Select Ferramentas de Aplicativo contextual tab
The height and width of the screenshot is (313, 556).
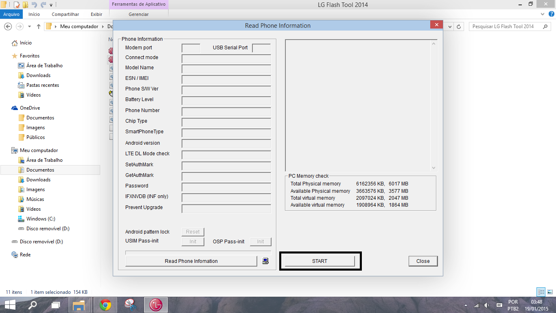tap(139, 4)
